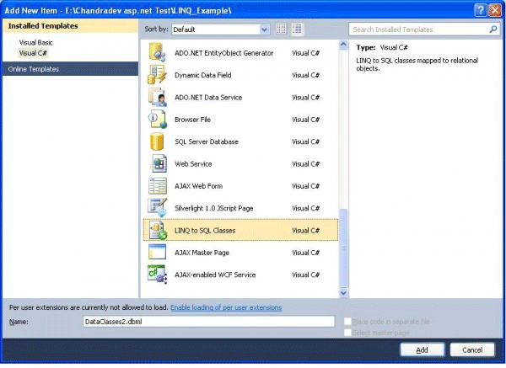Click the template list scroll down arrow

coord(343,292)
